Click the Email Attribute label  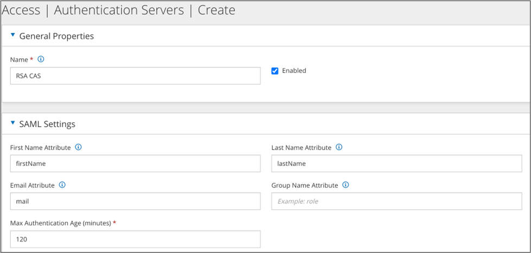33,185
